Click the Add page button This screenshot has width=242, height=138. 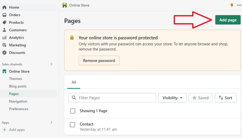point(228,20)
